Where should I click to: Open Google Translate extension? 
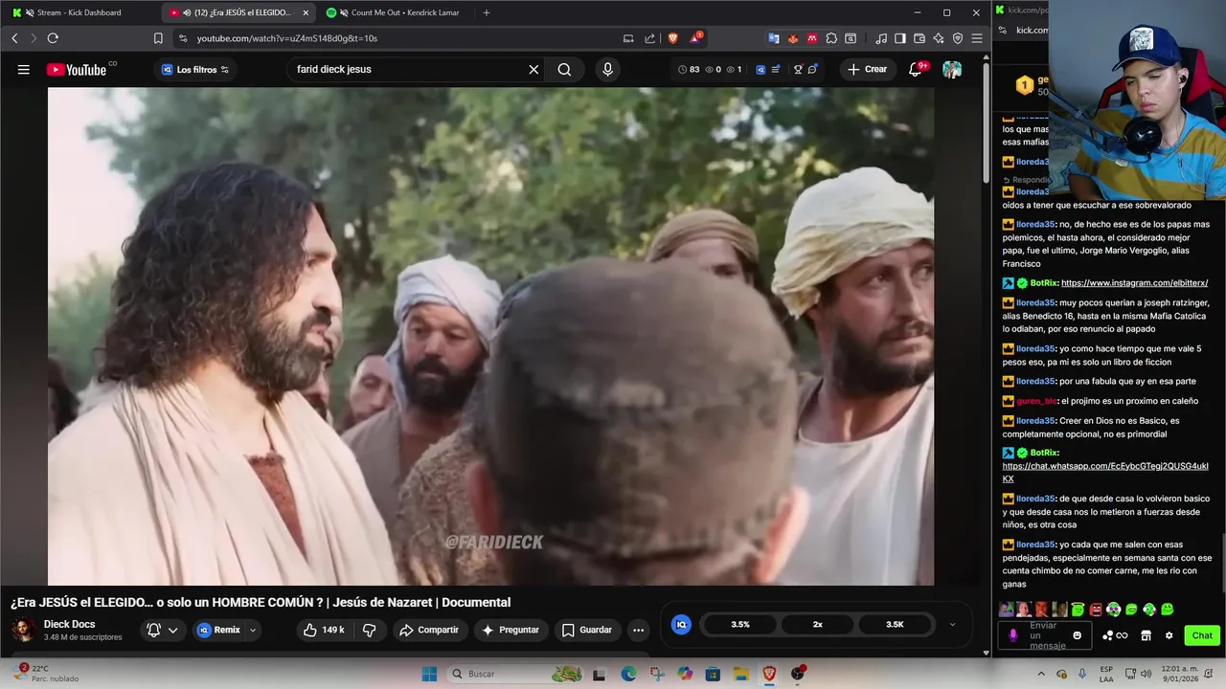pos(773,38)
